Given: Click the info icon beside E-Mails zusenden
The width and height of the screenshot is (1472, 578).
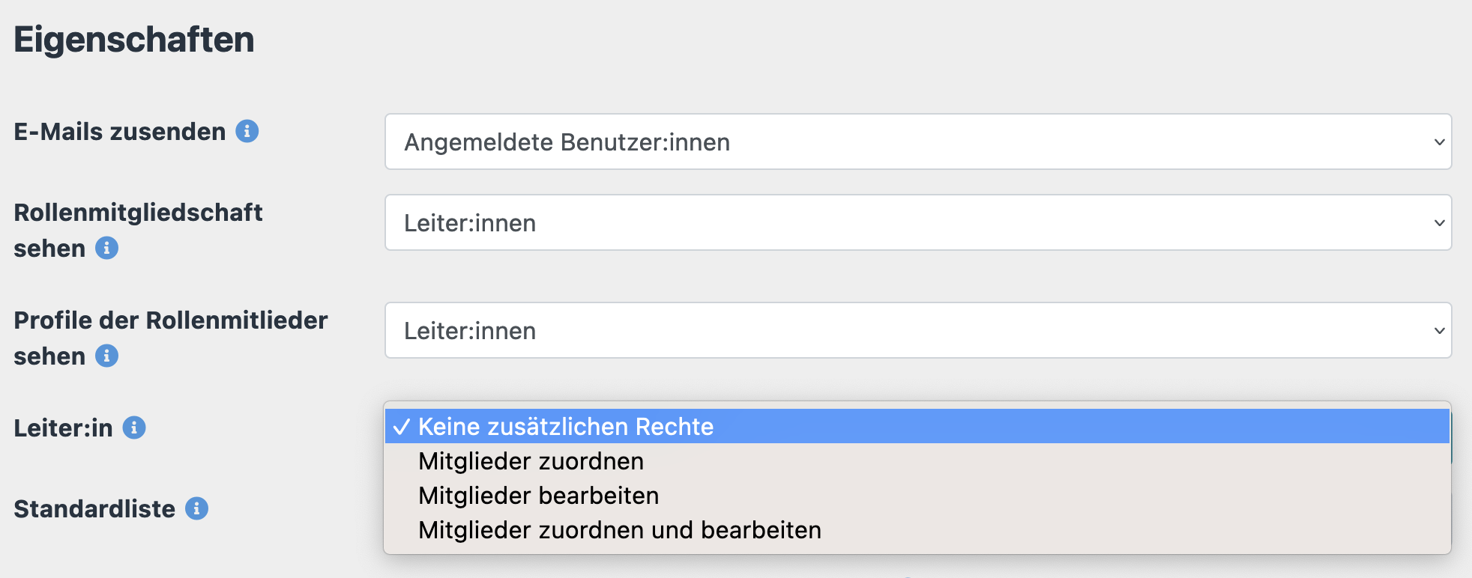Looking at the screenshot, I should pyautogui.click(x=247, y=131).
